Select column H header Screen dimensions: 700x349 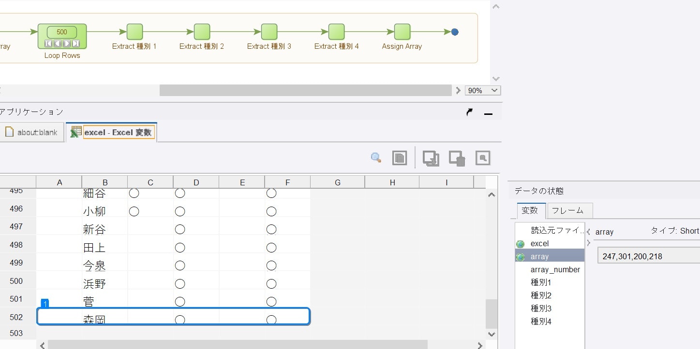click(x=392, y=182)
